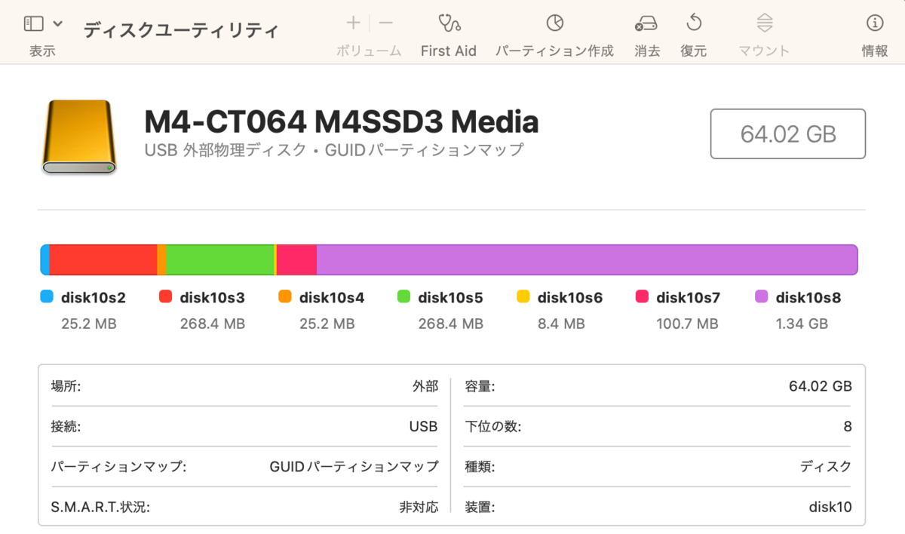Run First Aid stethoscope icon
This screenshot has height=534, width=905.
(449, 23)
